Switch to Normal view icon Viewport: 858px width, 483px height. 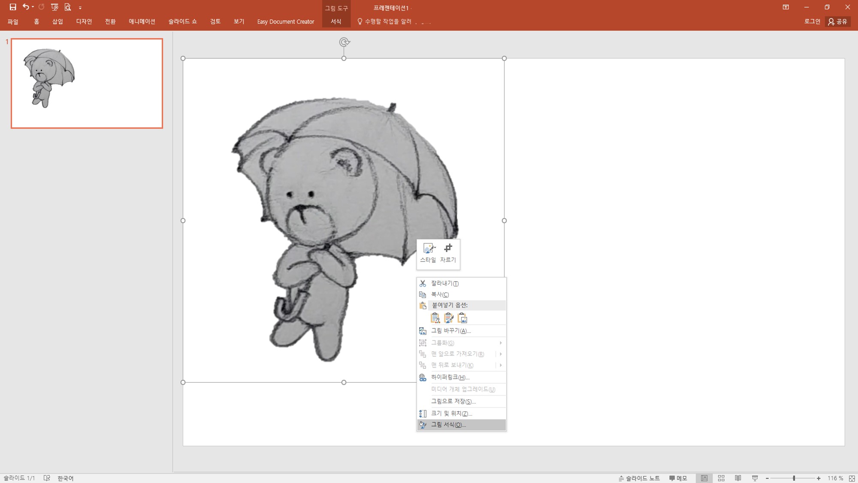pos(704,478)
